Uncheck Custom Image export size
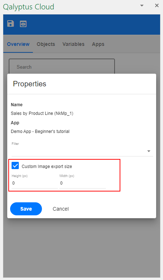This screenshot has height=280, width=163. point(15,165)
